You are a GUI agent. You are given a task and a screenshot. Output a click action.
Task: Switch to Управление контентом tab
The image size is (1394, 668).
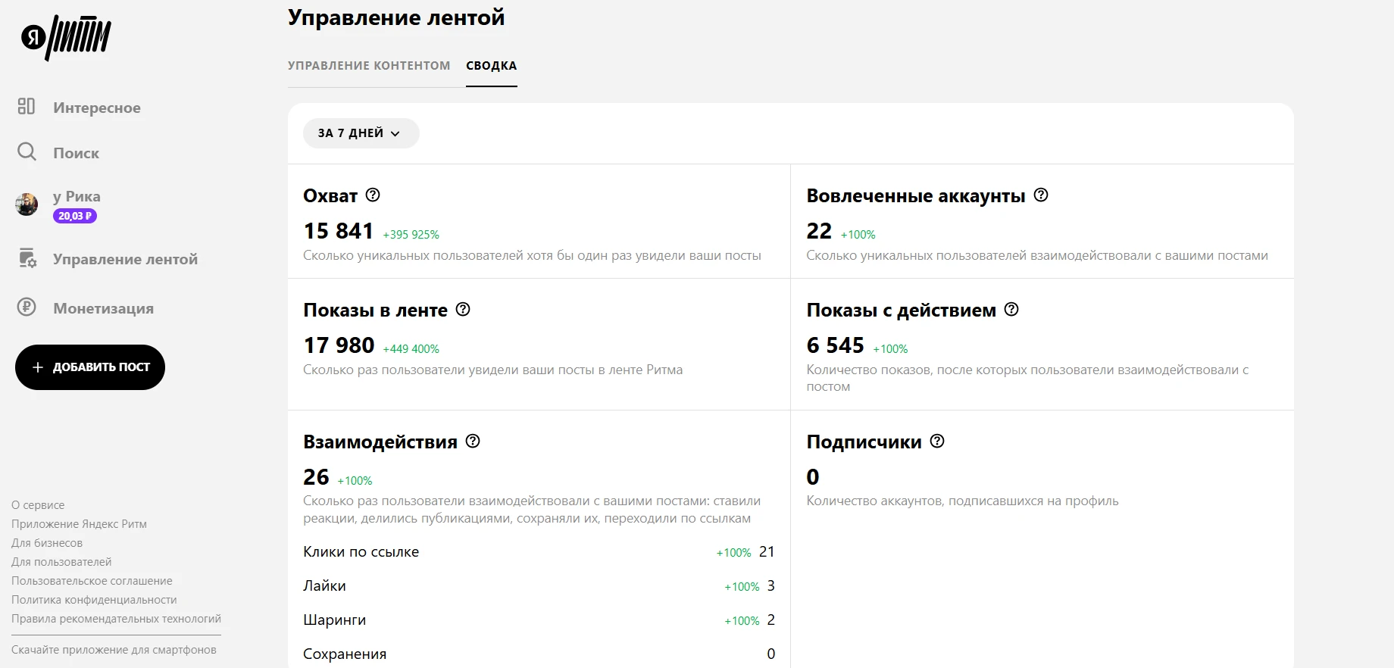(369, 66)
